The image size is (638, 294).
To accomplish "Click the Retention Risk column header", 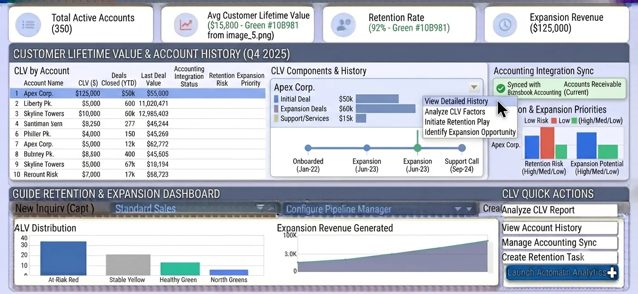I will [x=222, y=79].
